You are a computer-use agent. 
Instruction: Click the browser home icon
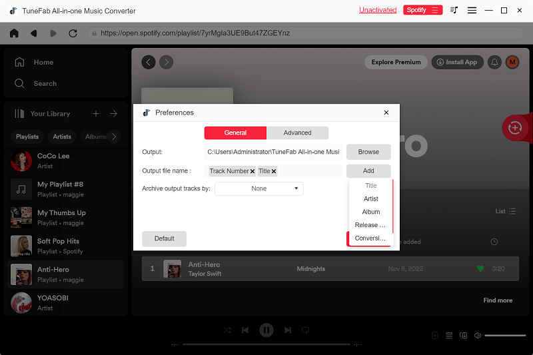[14, 33]
